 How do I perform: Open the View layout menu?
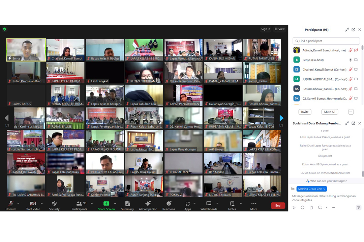pos(279,29)
